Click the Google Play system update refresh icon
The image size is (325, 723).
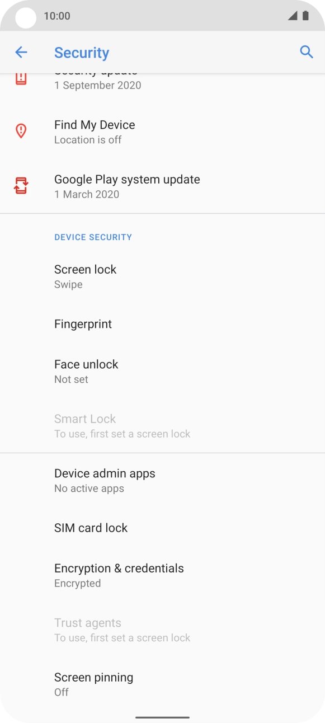[x=20, y=186]
